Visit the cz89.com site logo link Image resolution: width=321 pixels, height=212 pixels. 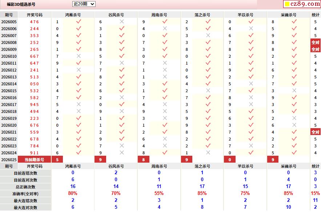302,4
